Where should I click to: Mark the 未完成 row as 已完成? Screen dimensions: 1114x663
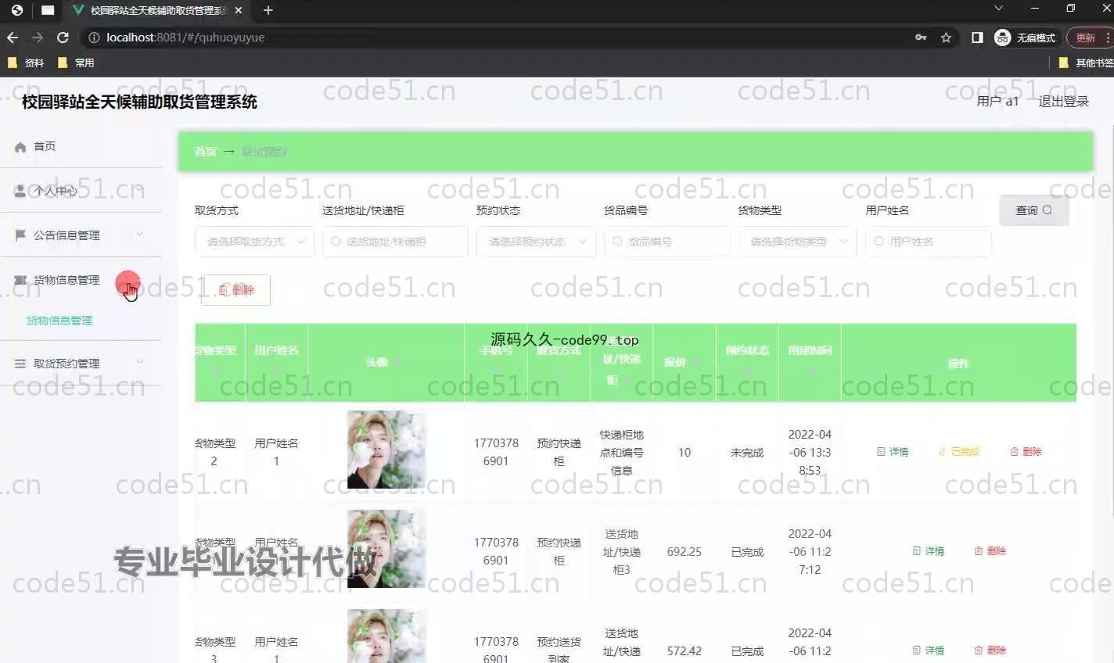[x=958, y=452]
